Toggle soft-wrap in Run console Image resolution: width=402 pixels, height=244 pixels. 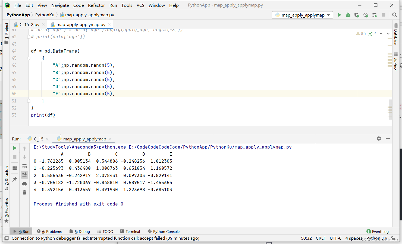(24, 166)
